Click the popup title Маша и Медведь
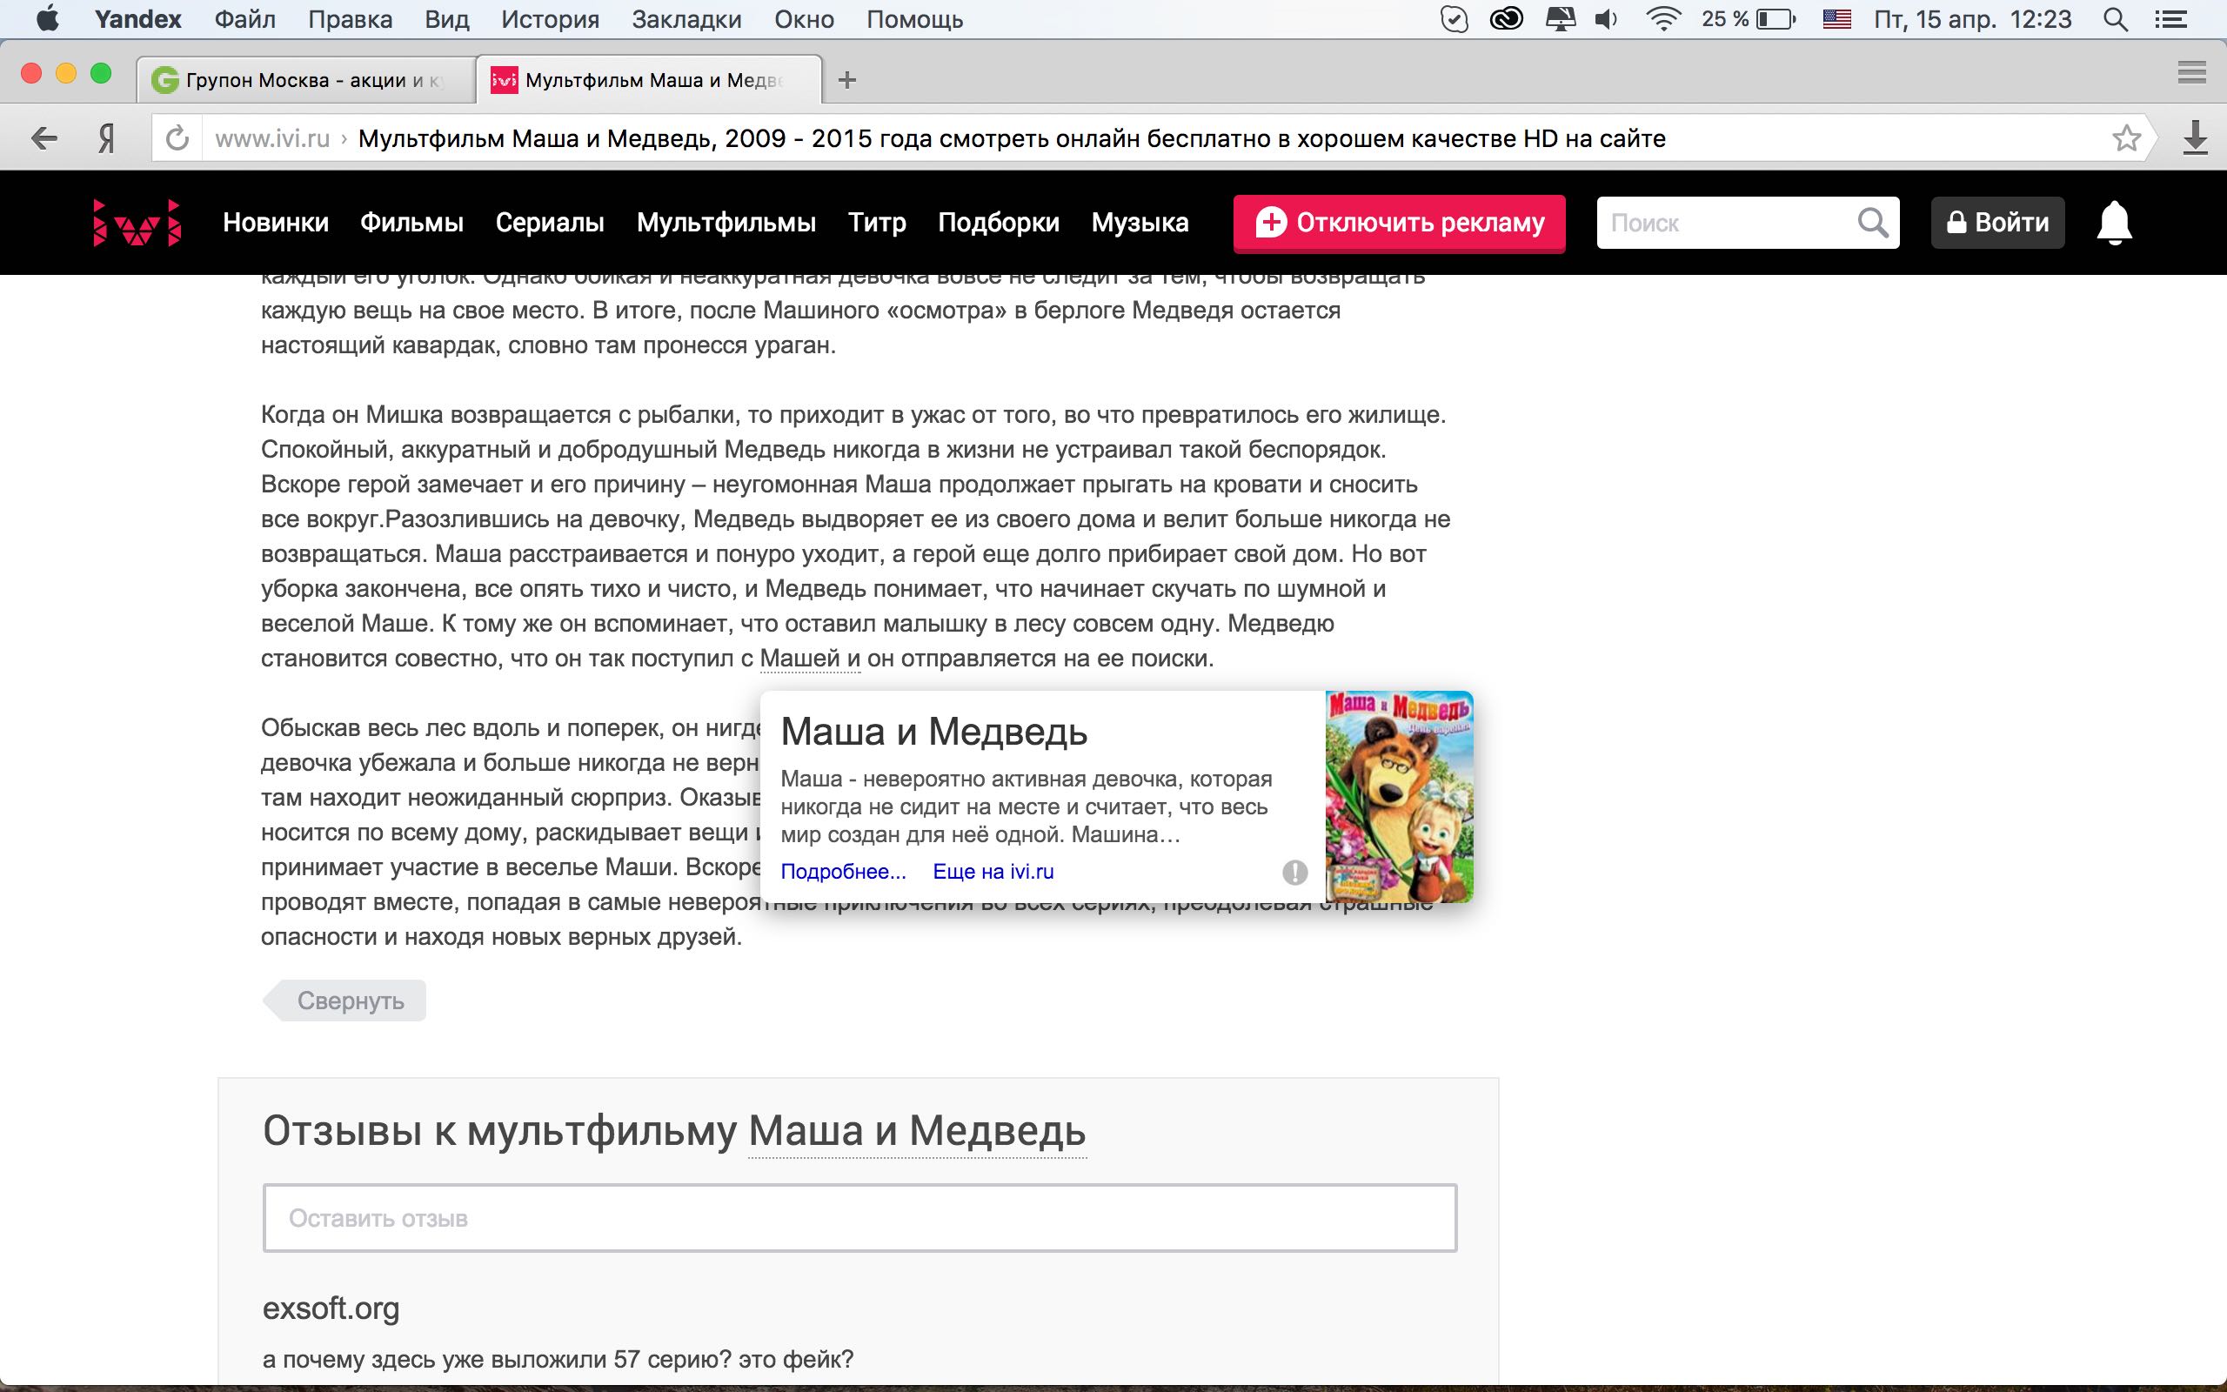Screen dimensions: 2227x1392 [934, 732]
